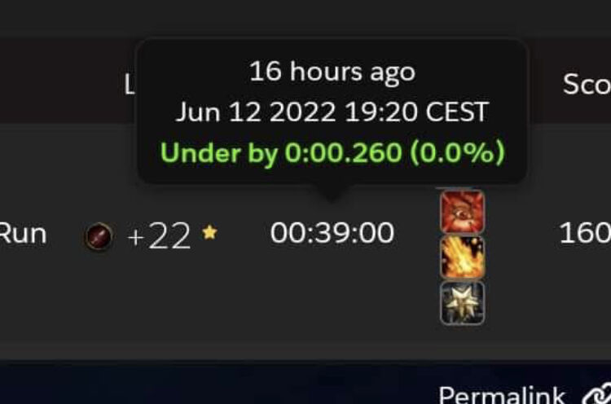This screenshot has height=404, width=611.
Task: Open the Permalink link
Action: pos(502,395)
